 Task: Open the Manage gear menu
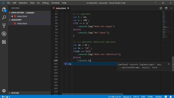click(x=4, y=91)
